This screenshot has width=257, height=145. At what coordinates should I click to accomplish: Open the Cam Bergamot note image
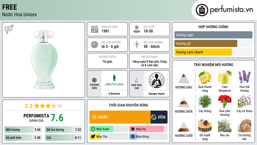click(225, 77)
